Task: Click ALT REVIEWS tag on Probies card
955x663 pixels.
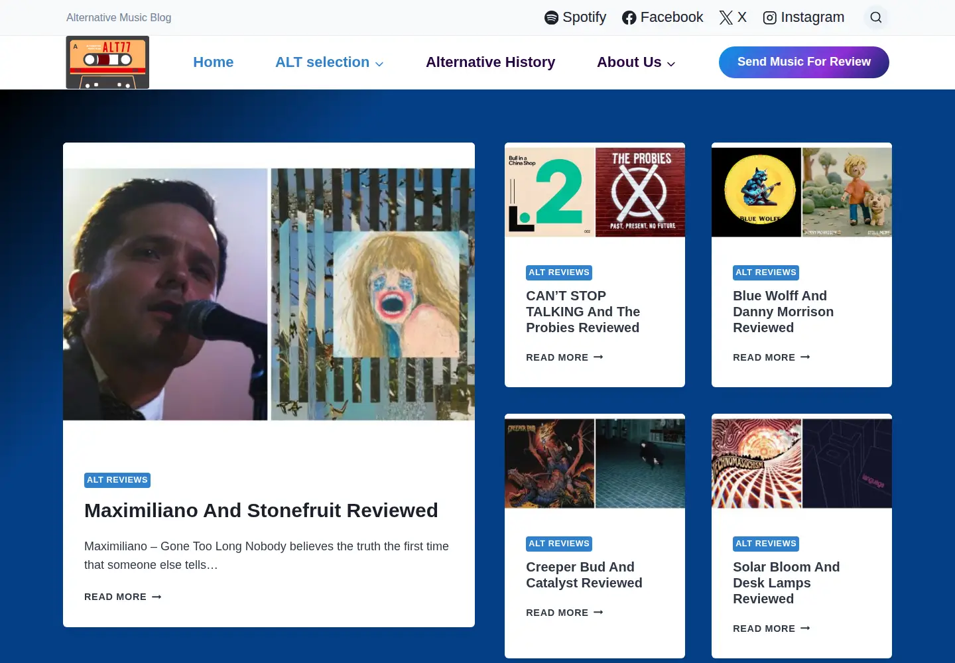Action: [x=559, y=272]
